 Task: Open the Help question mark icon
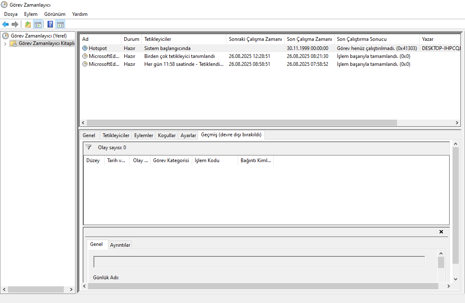click(50, 24)
